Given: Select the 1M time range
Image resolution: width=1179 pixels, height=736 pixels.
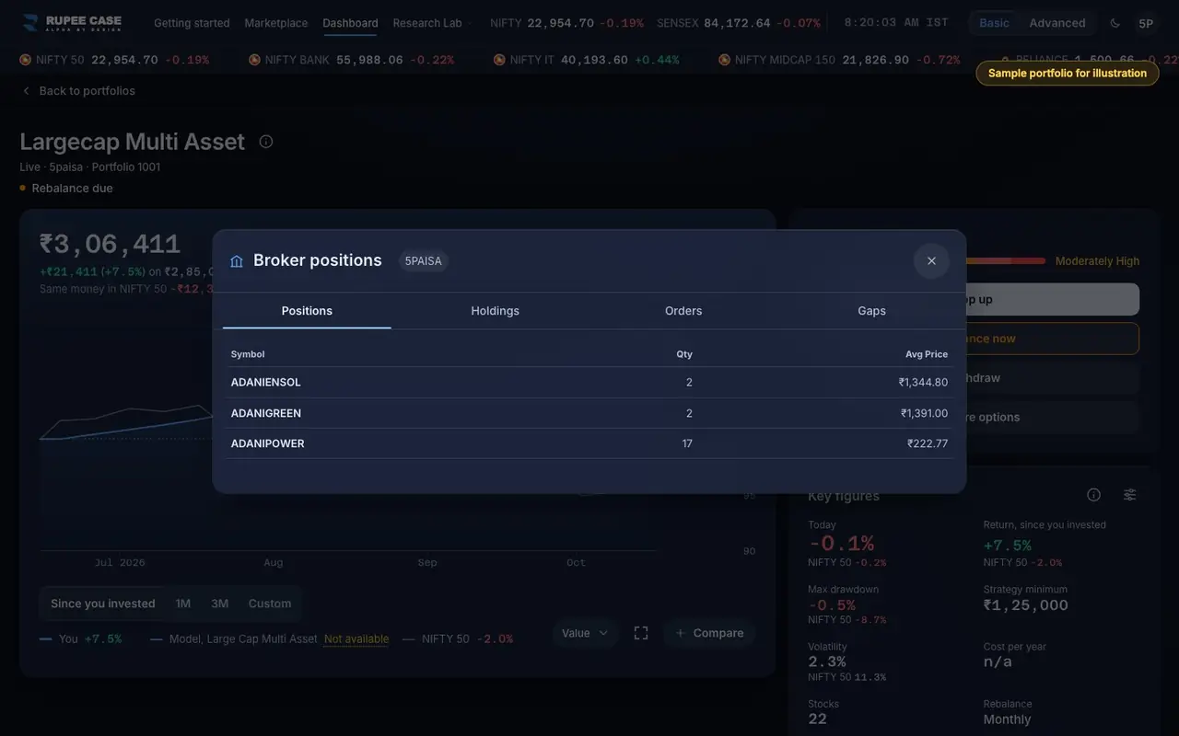Looking at the screenshot, I should point(183,604).
